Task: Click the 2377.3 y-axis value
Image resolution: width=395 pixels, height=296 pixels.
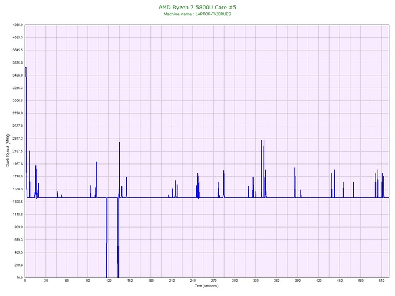Action: click(18, 139)
